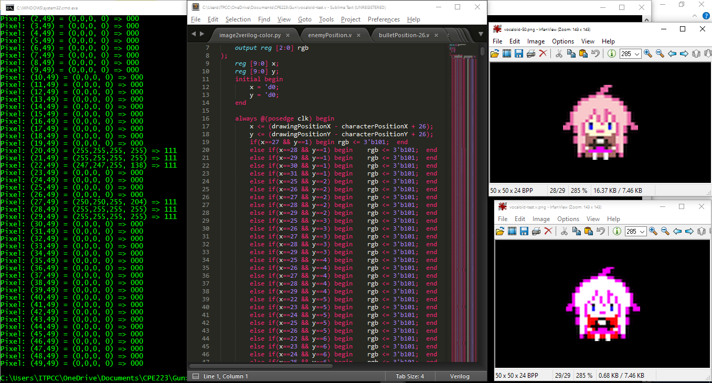Zoom in with magnifier in vocaloid-50.png window

coord(648,53)
